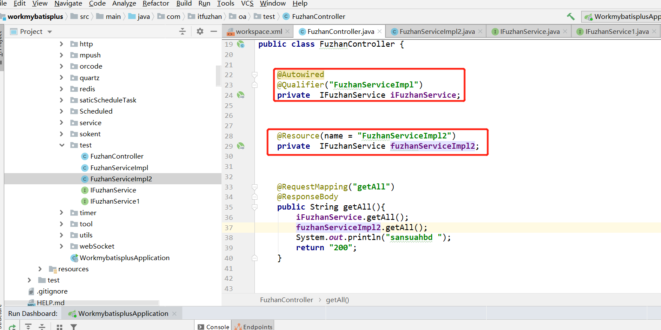Toggle fold end marker on line 40
Image resolution: width=661 pixels, height=330 pixels.
click(x=254, y=258)
